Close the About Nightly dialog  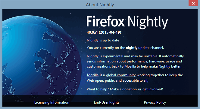click(193, 3)
